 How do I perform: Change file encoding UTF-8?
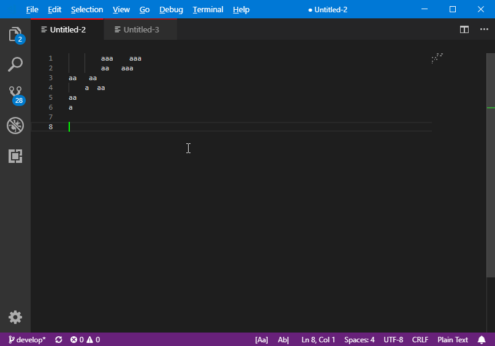click(393, 340)
